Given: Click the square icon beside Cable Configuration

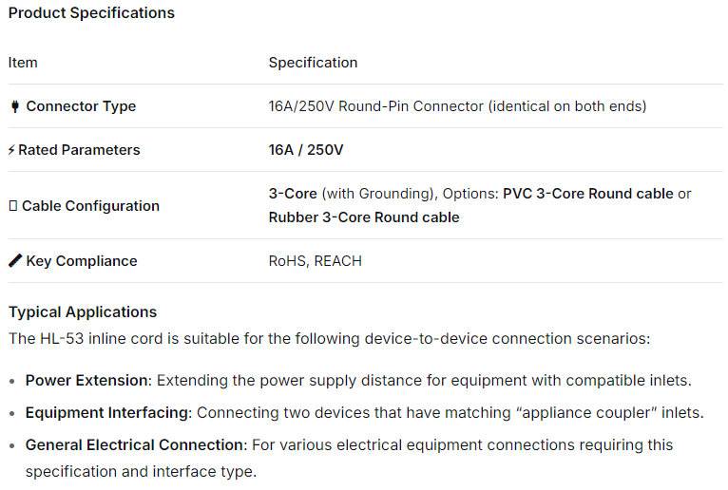Looking at the screenshot, I should [12, 206].
